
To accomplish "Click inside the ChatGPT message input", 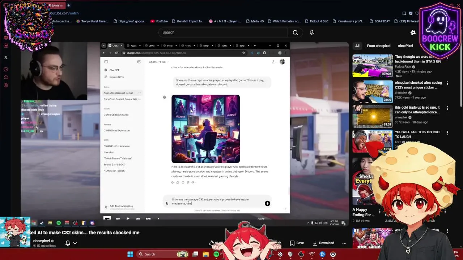I will click(x=217, y=201).
